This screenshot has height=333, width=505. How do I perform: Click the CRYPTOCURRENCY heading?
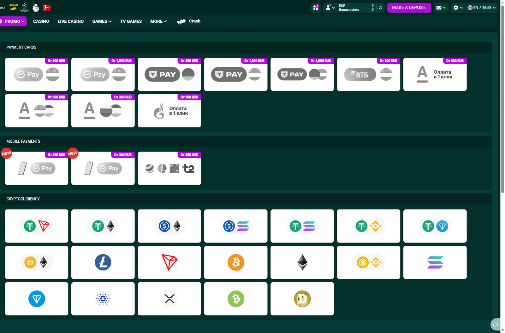coord(23,199)
